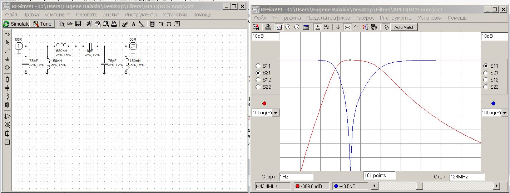Pick the inductor component from the left toolbar

8,96
